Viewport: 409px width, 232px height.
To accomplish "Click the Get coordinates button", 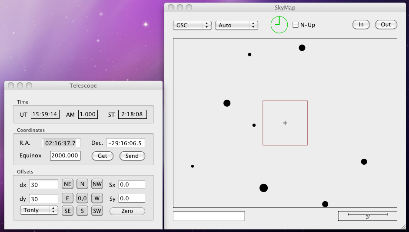I will [103, 156].
